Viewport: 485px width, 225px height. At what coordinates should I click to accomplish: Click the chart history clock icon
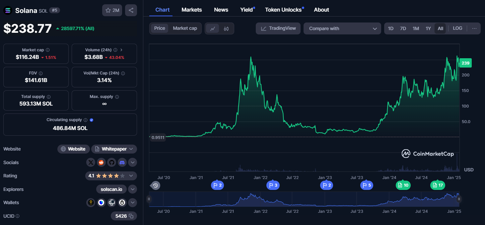[156, 185]
